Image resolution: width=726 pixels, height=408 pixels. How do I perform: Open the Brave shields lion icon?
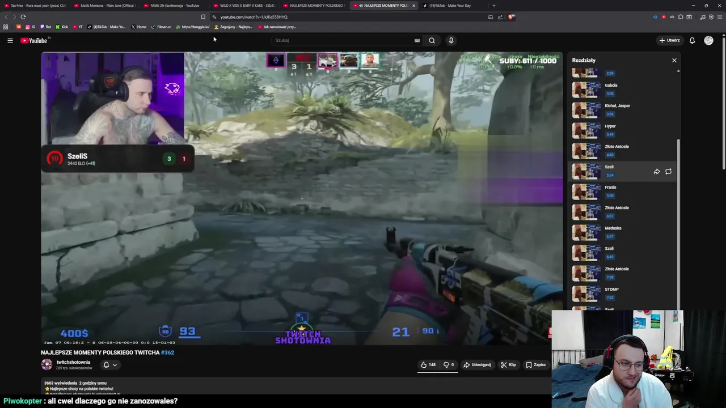(511, 17)
